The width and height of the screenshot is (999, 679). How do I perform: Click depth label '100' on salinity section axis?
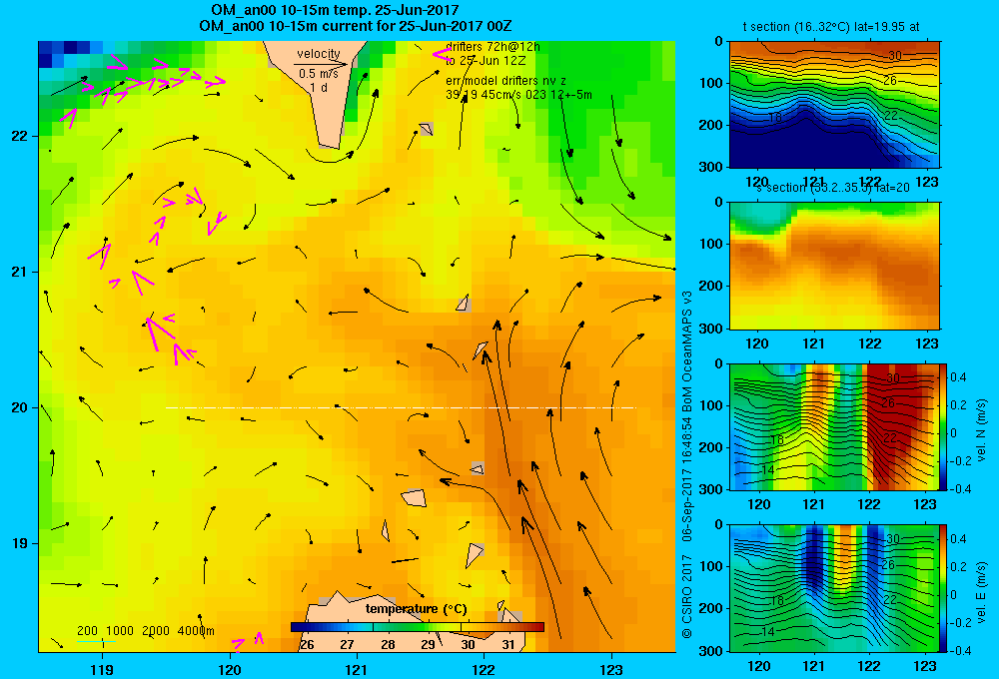point(712,244)
